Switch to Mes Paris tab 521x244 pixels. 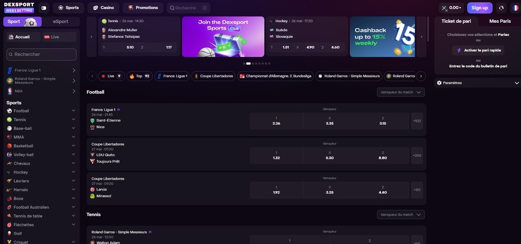(500, 21)
